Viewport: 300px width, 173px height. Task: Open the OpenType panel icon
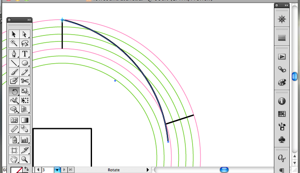pos(282,158)
